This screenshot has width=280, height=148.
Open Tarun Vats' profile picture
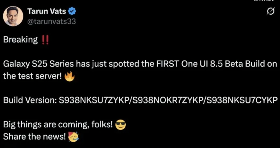coord(13,16)
